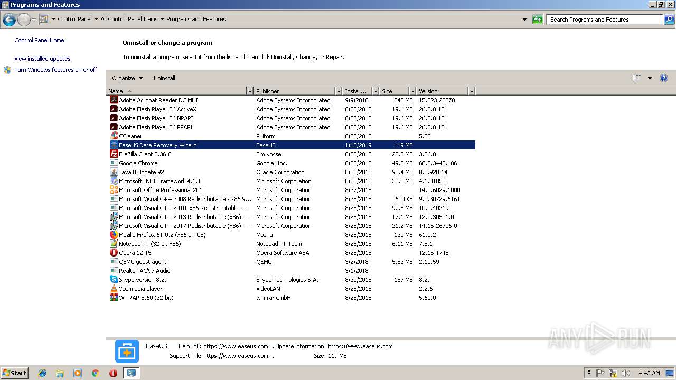This screenshot has width=676, height=380.
Task: Expand the address bar history dropdown
Action: click(x=524, y=20)
